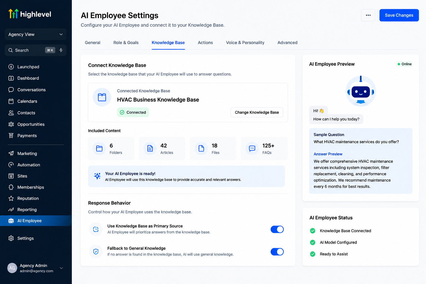This screenshot has height=284, width=426.
Task: Disable Use Knowledge Base as Primary Source
Action: (277, 229)
